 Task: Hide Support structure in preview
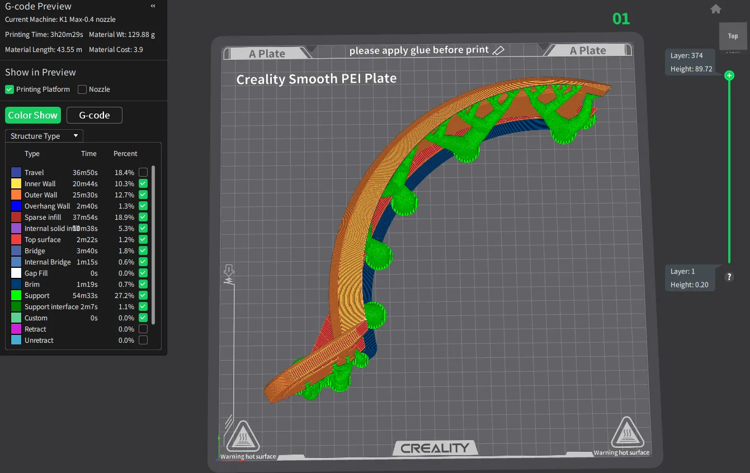click(143, 295)
